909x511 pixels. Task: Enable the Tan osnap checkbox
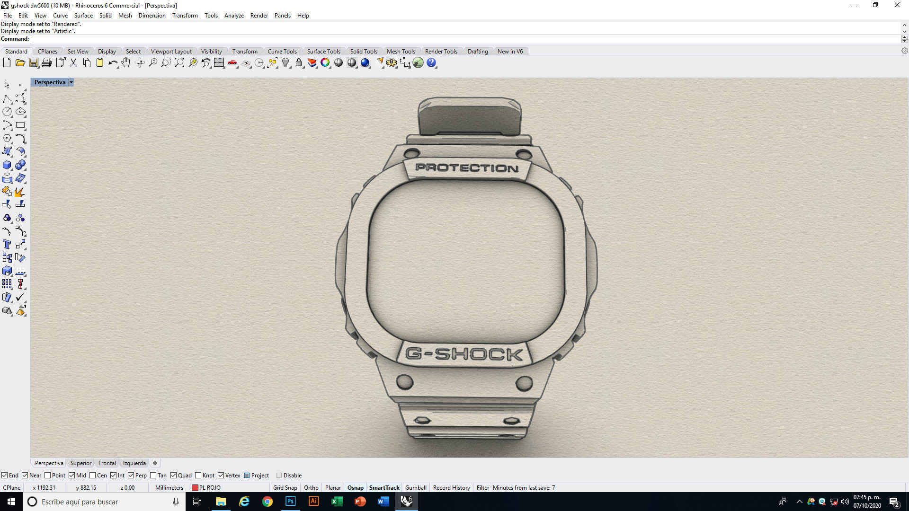153,475
